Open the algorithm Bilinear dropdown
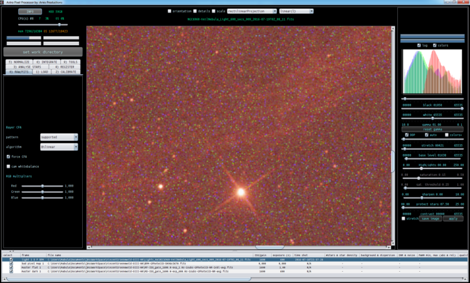 (59, 147)
